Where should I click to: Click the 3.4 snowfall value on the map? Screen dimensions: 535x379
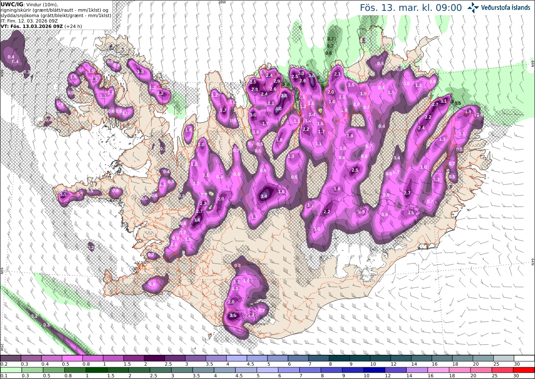[x=264, y=196]
